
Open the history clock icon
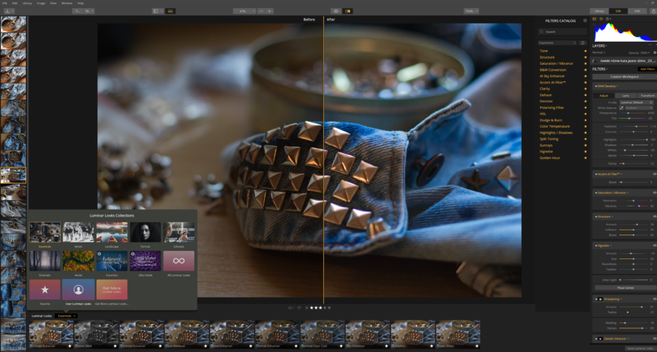[x=607, y=19]
